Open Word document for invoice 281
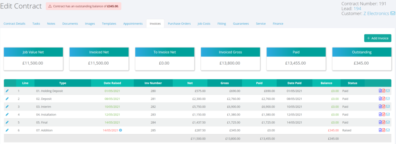396x144 pixels. coord(381,99)
